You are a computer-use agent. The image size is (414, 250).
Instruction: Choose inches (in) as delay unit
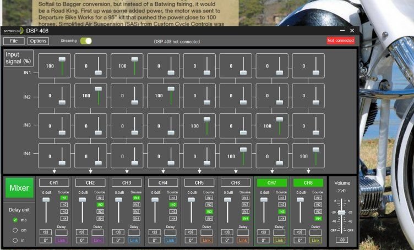pyautogui.click(x=15, y=240)
